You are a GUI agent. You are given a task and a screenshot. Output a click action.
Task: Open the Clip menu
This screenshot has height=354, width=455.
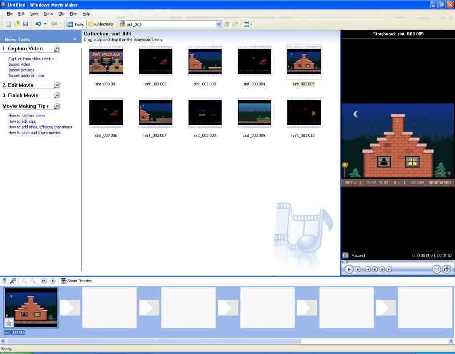point(61,14)
